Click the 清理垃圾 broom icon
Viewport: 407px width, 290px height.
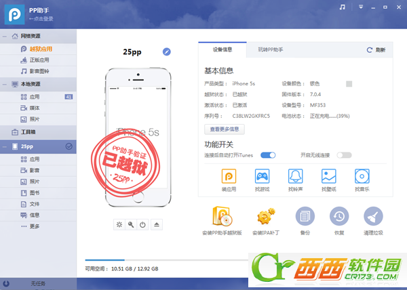[x=373, y=216]
